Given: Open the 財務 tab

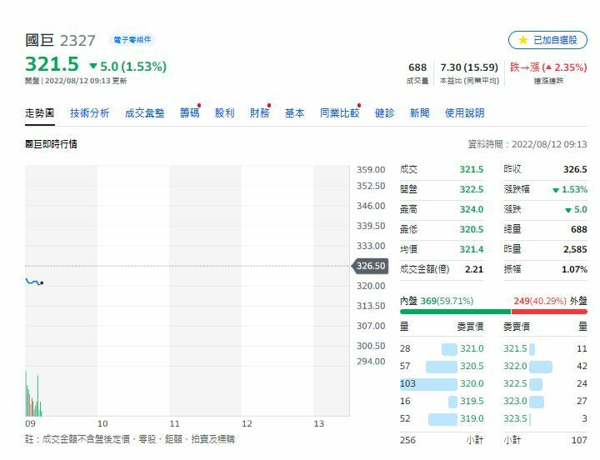Looking at the screenshot, I should 259,113.
